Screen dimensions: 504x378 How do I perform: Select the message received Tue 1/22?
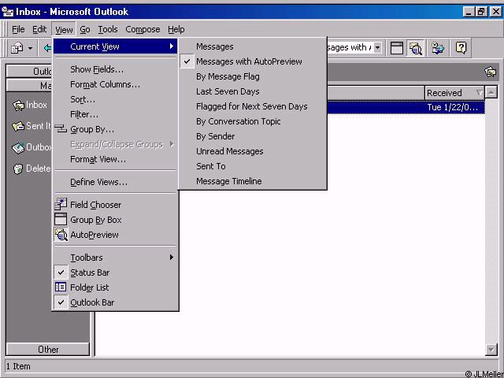tap(406, 107)
